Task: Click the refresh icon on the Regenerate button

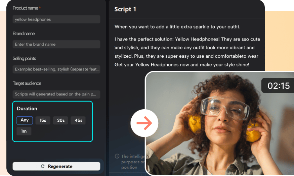Action: pos(43,166)
